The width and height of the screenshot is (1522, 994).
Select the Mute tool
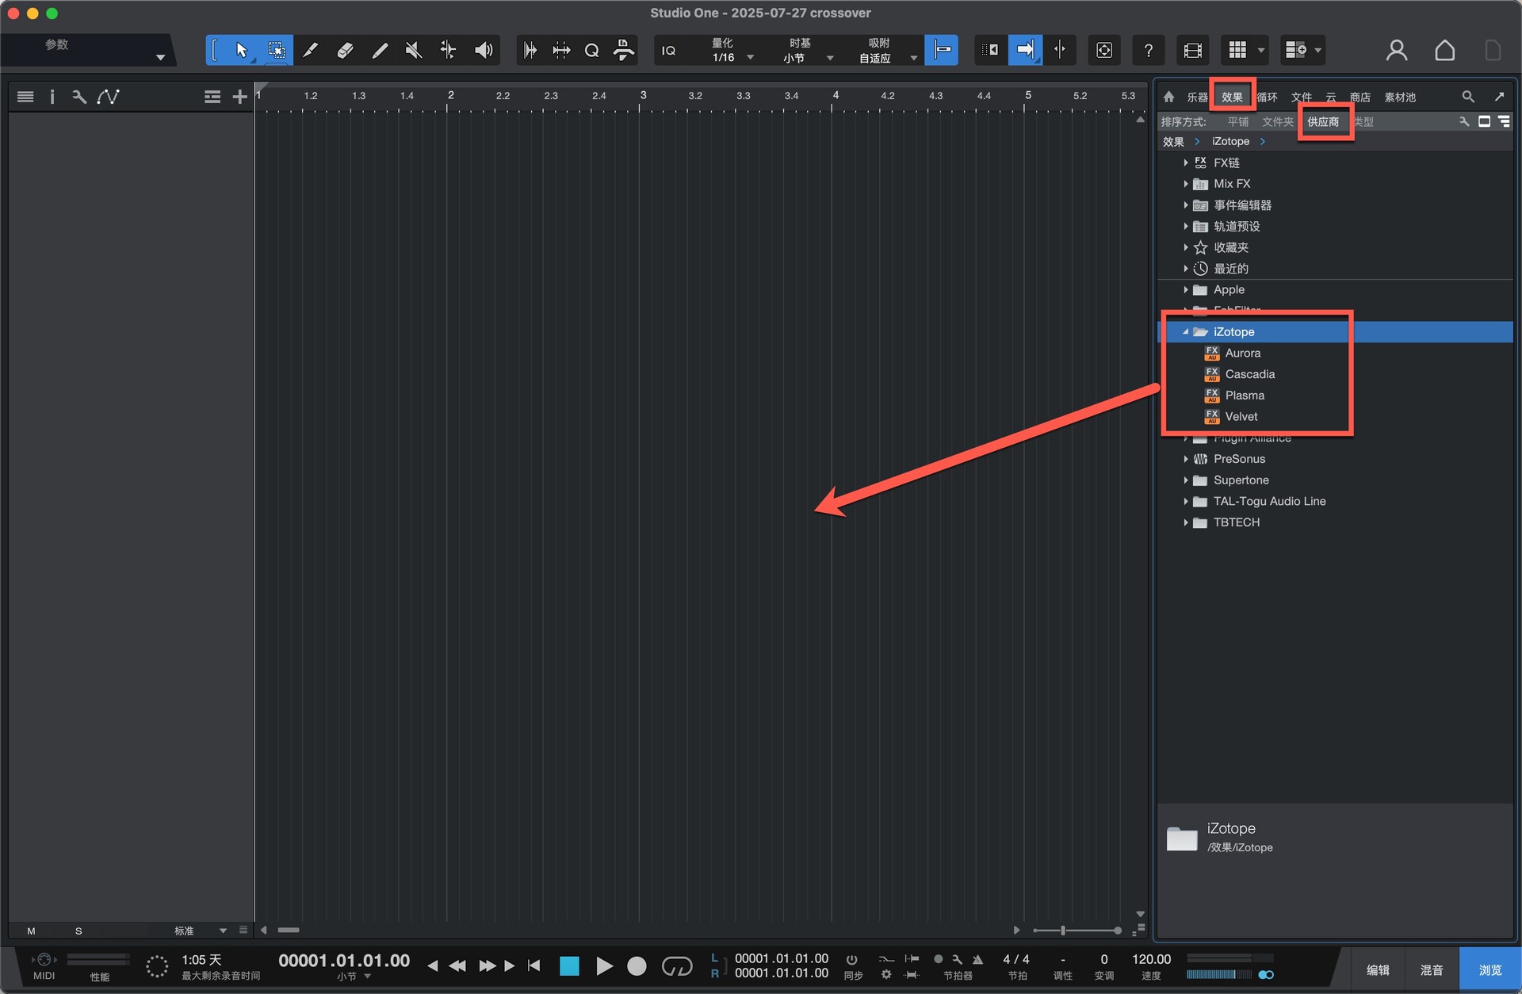pyautogui.click(x=413, y=51)
